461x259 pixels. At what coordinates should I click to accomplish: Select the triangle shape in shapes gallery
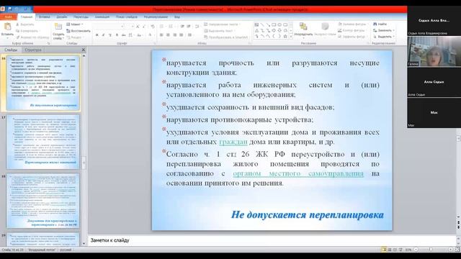click(256, 30)
